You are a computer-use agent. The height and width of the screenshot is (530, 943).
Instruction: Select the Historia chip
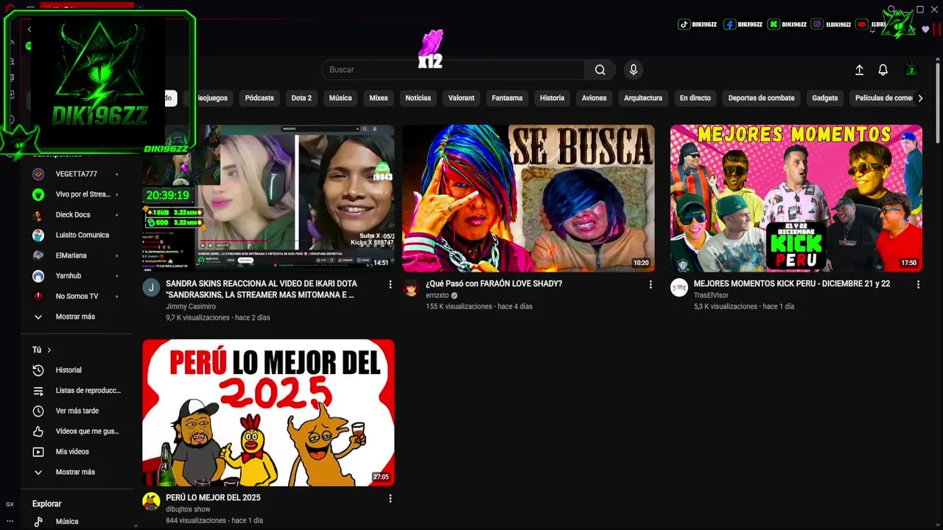click(x=552, y=98)
